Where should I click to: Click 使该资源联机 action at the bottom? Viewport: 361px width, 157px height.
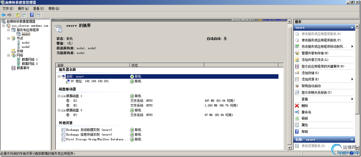[313, 146]
